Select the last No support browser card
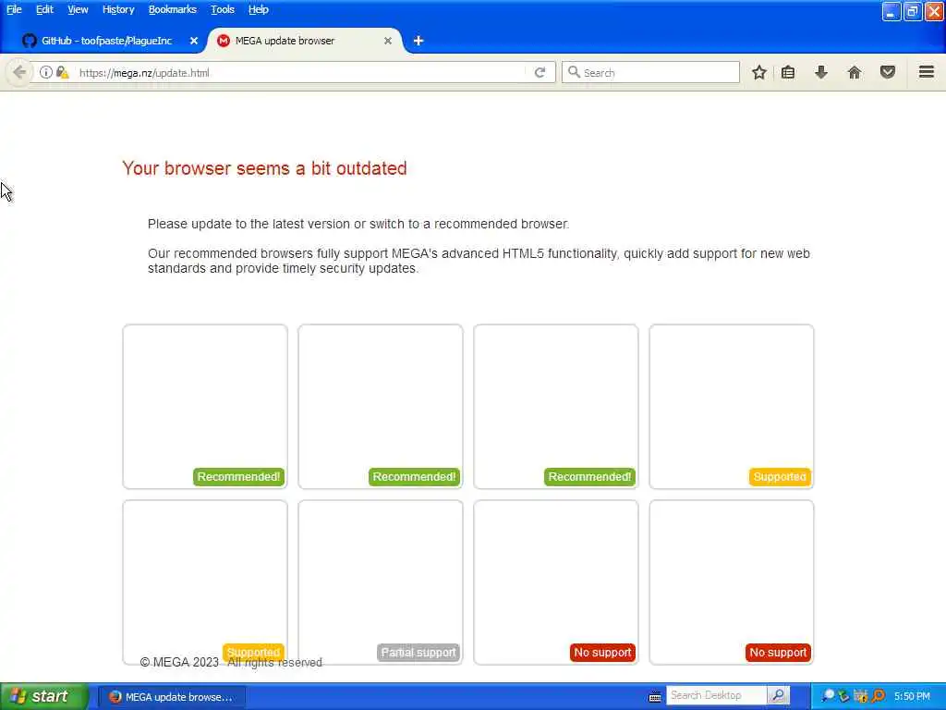 (x=732, y=582)
